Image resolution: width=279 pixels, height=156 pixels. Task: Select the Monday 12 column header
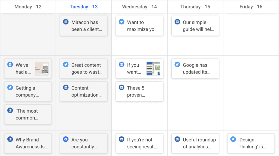pos(28,7)
